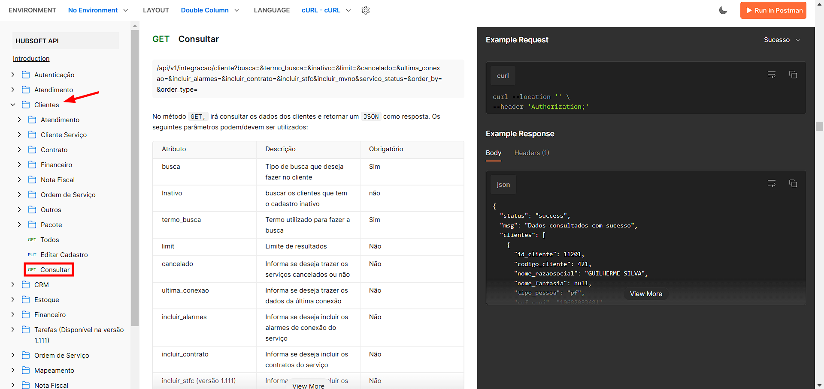Screen dimensions: 824x389
Task: Open the Sucesso example selector
Action: (782, 40)
